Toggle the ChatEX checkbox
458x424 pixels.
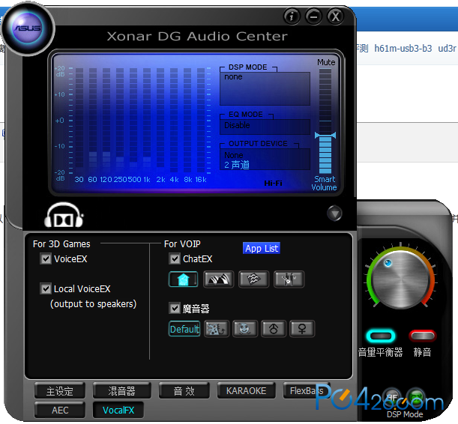tap(175, 259)
